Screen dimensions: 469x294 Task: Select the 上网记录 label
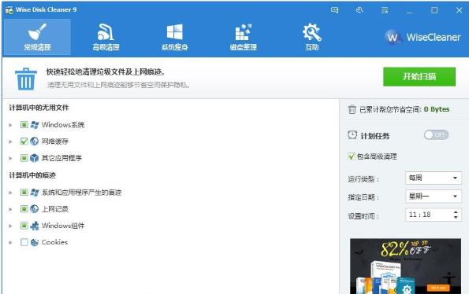[55, 209]
